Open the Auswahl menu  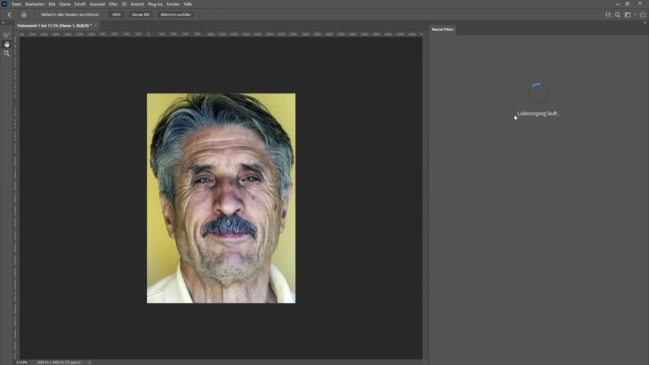click(97, 4)
